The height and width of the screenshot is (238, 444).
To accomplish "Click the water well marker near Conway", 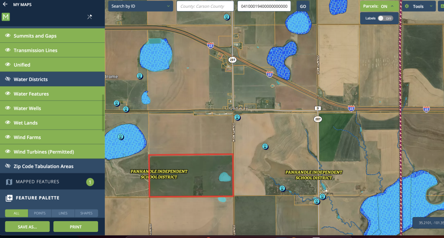I will tap(237, 117).
